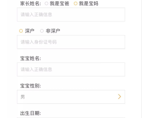
Task: Click the 宝宝性别 field label
Action: (31, 86)
